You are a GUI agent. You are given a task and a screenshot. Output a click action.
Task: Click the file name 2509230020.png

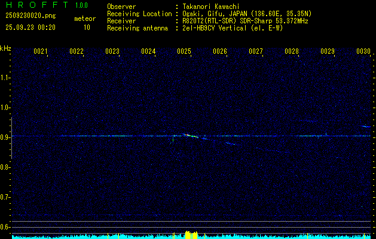point(30,16)
